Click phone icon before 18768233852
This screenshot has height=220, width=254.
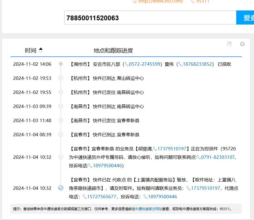[x=180, y=64]
